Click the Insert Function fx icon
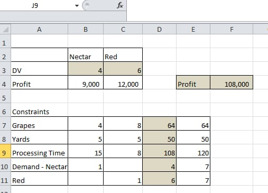Image resolution: width=268 pixels, height=193 pixels. click(120, 5)
